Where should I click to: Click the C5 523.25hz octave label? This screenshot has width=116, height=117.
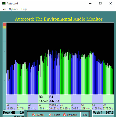65,107
